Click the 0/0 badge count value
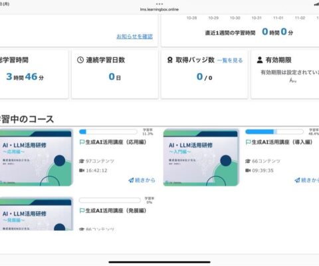 tap(205, 77)
